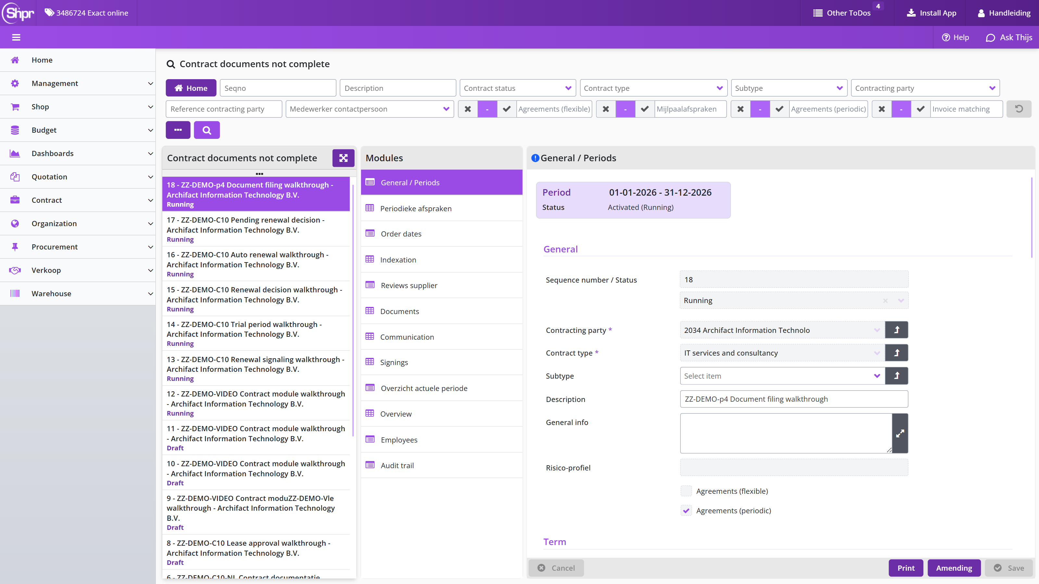Open Contract type record arrow button
1039x584 pixels.
[x=896, y=353]
